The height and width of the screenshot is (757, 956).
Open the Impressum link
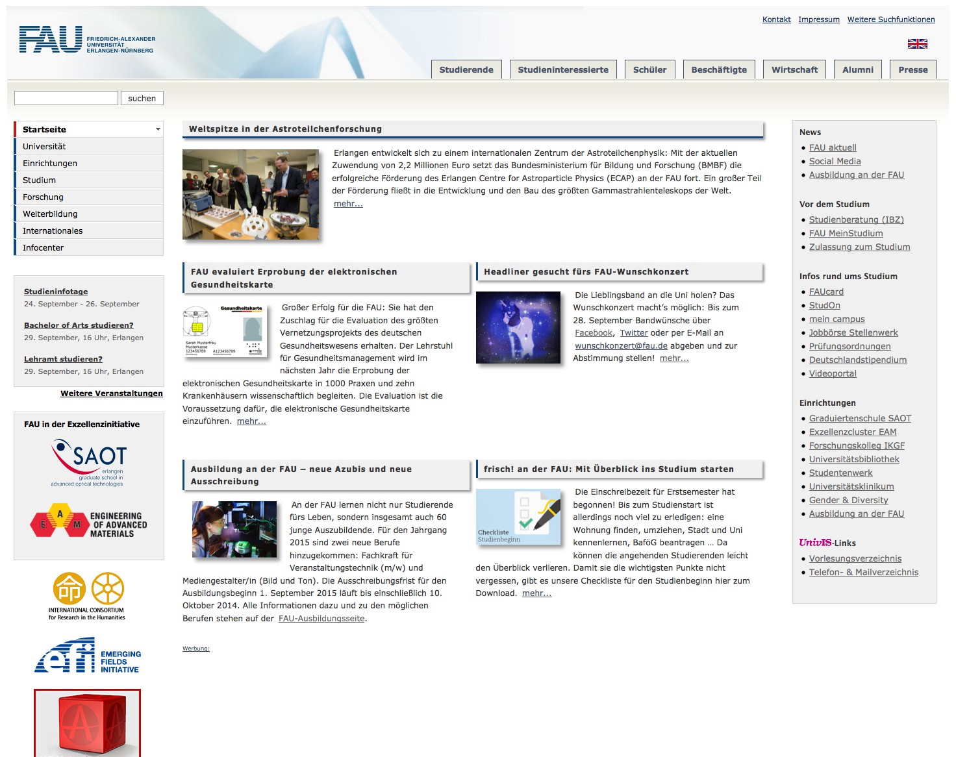coord(818,19)
